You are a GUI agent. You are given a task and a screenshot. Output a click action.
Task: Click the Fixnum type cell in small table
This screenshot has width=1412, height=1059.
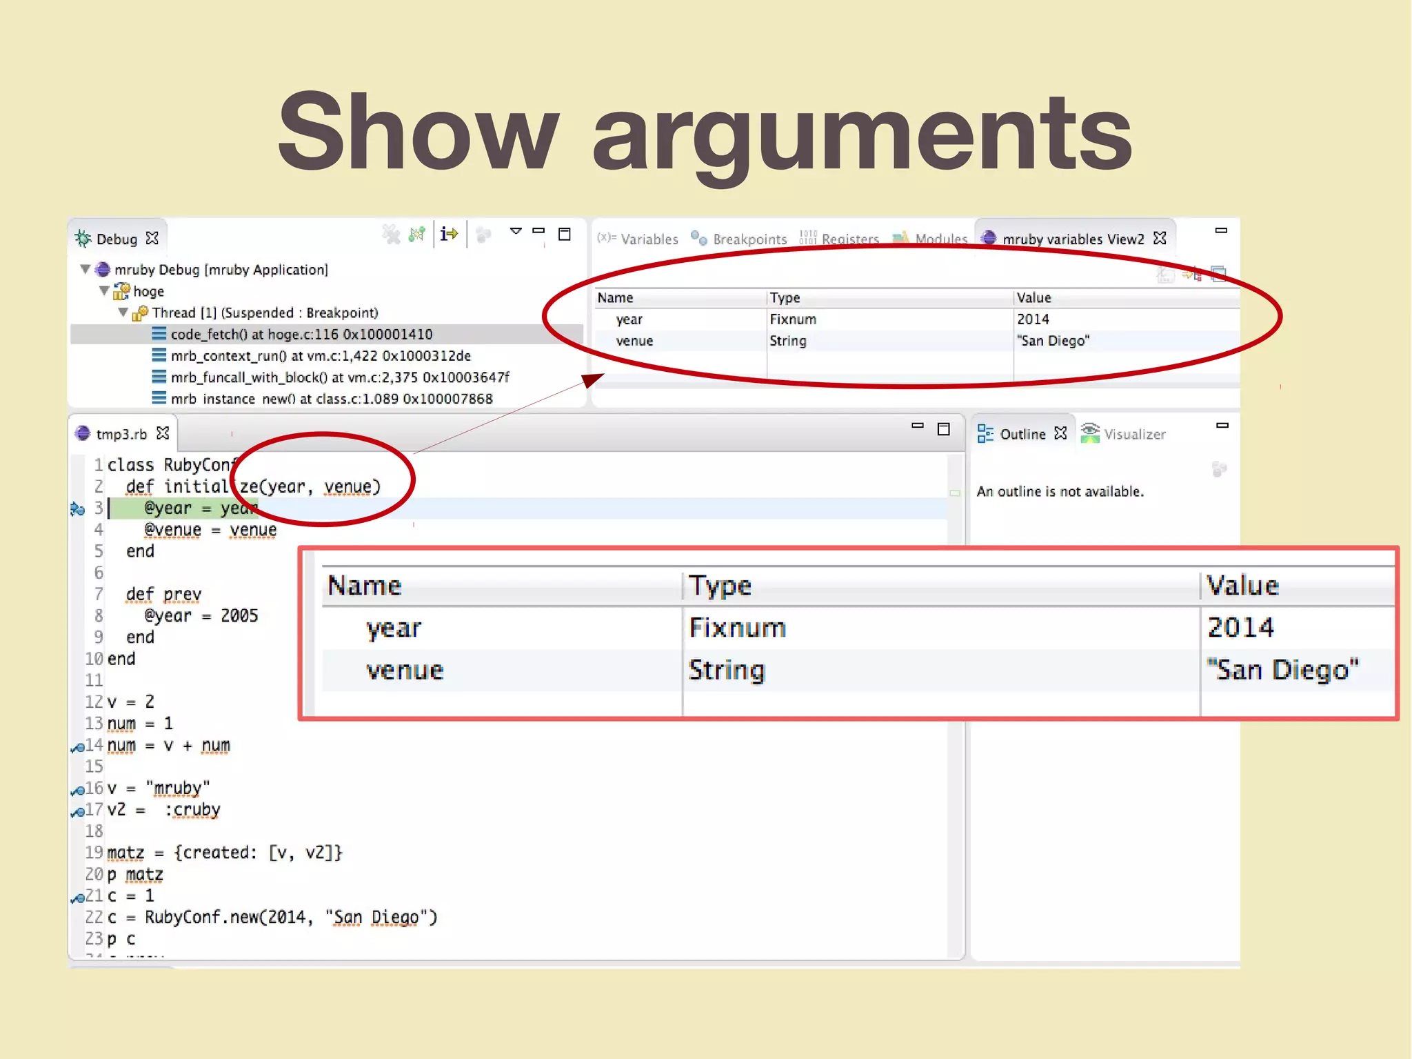coord(793,319)
